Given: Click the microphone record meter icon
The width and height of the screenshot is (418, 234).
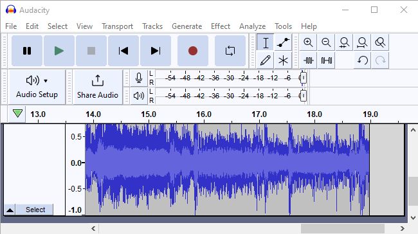Looking at the screenshot, I should click(x=139, y=78).
